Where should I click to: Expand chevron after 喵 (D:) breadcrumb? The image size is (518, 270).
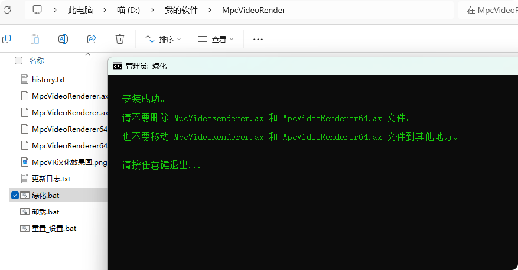point(152,10)
